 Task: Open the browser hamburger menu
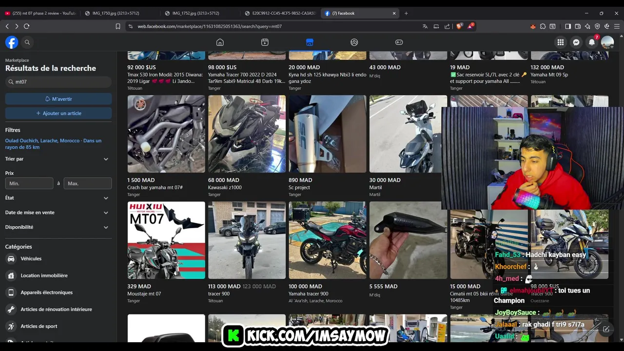tap(617, 26)
